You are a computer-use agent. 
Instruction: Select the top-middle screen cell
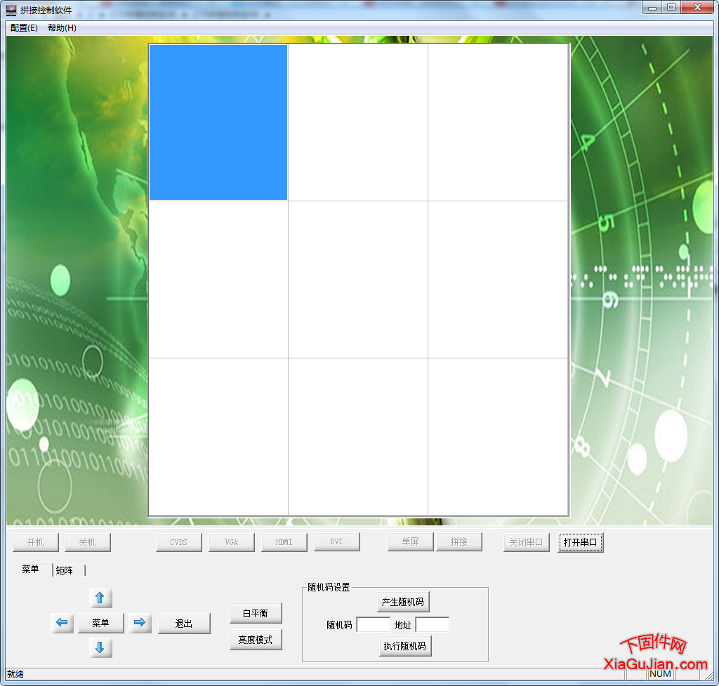click(358, 122)
